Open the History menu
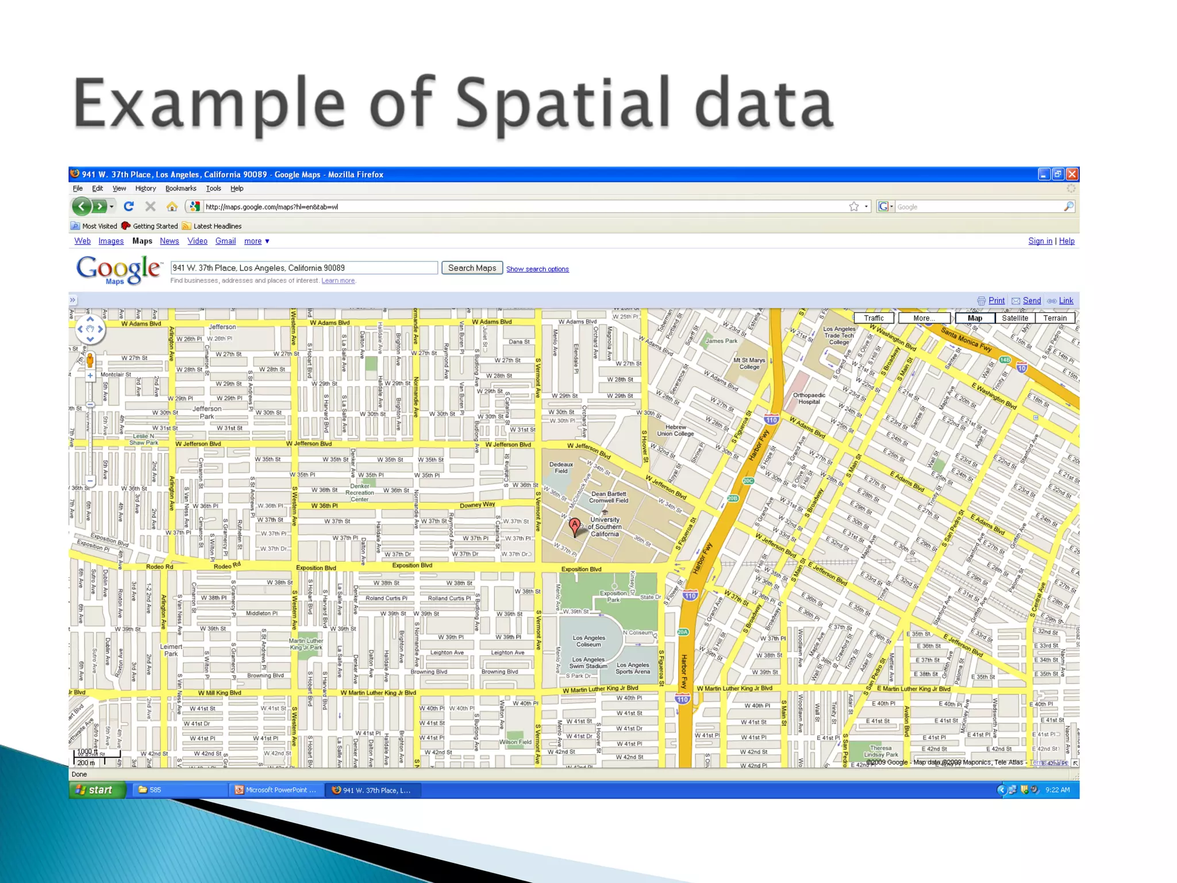The height and width of the screenshot is (883, 1177). [x=145, y=189]
